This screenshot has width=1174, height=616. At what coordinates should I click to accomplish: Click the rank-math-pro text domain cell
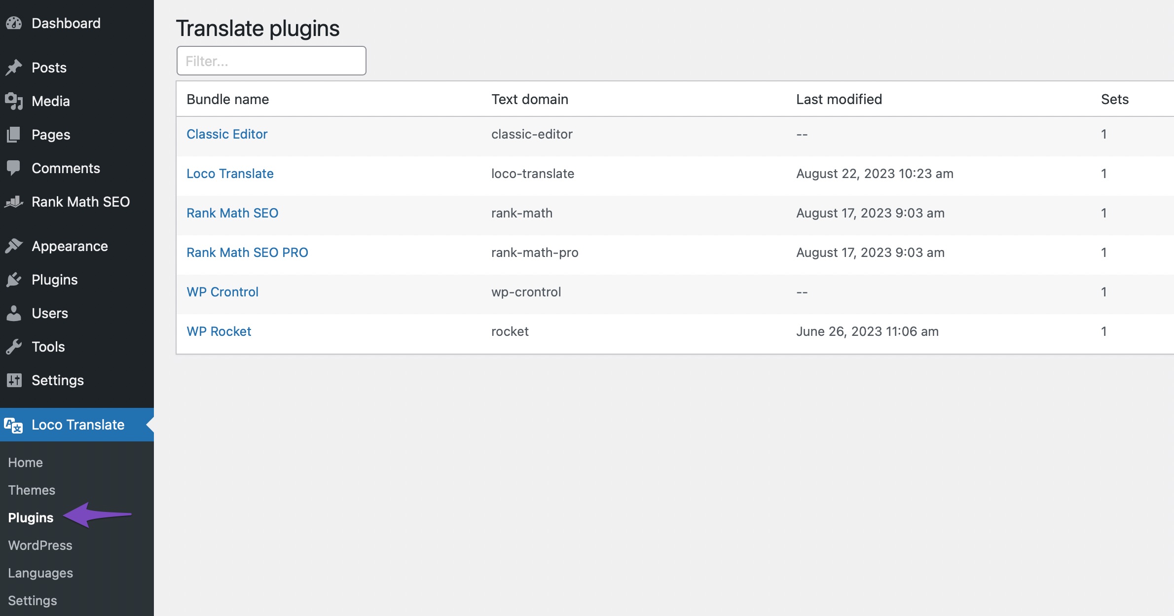535,253
